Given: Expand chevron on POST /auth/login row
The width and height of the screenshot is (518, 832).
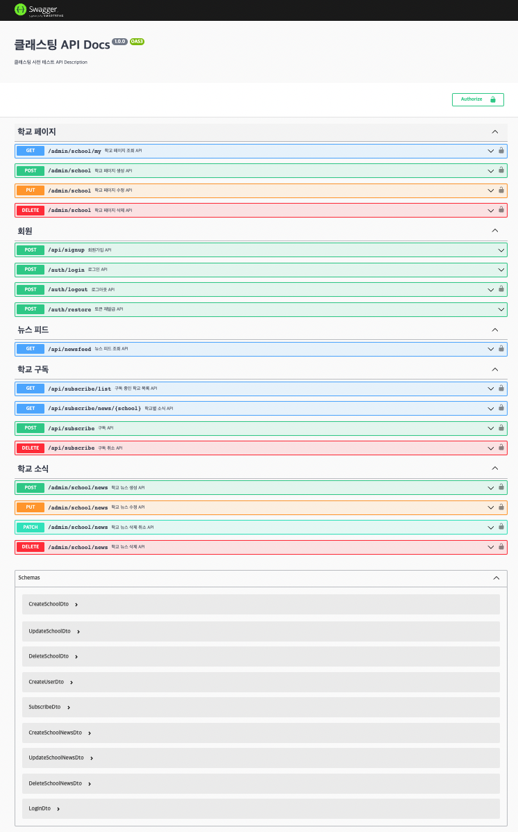Looking at the screenshot, I should [x=501, y=270].
